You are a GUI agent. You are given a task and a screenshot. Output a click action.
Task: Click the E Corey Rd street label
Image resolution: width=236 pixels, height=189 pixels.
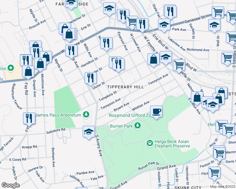click(x=18, y=159)
